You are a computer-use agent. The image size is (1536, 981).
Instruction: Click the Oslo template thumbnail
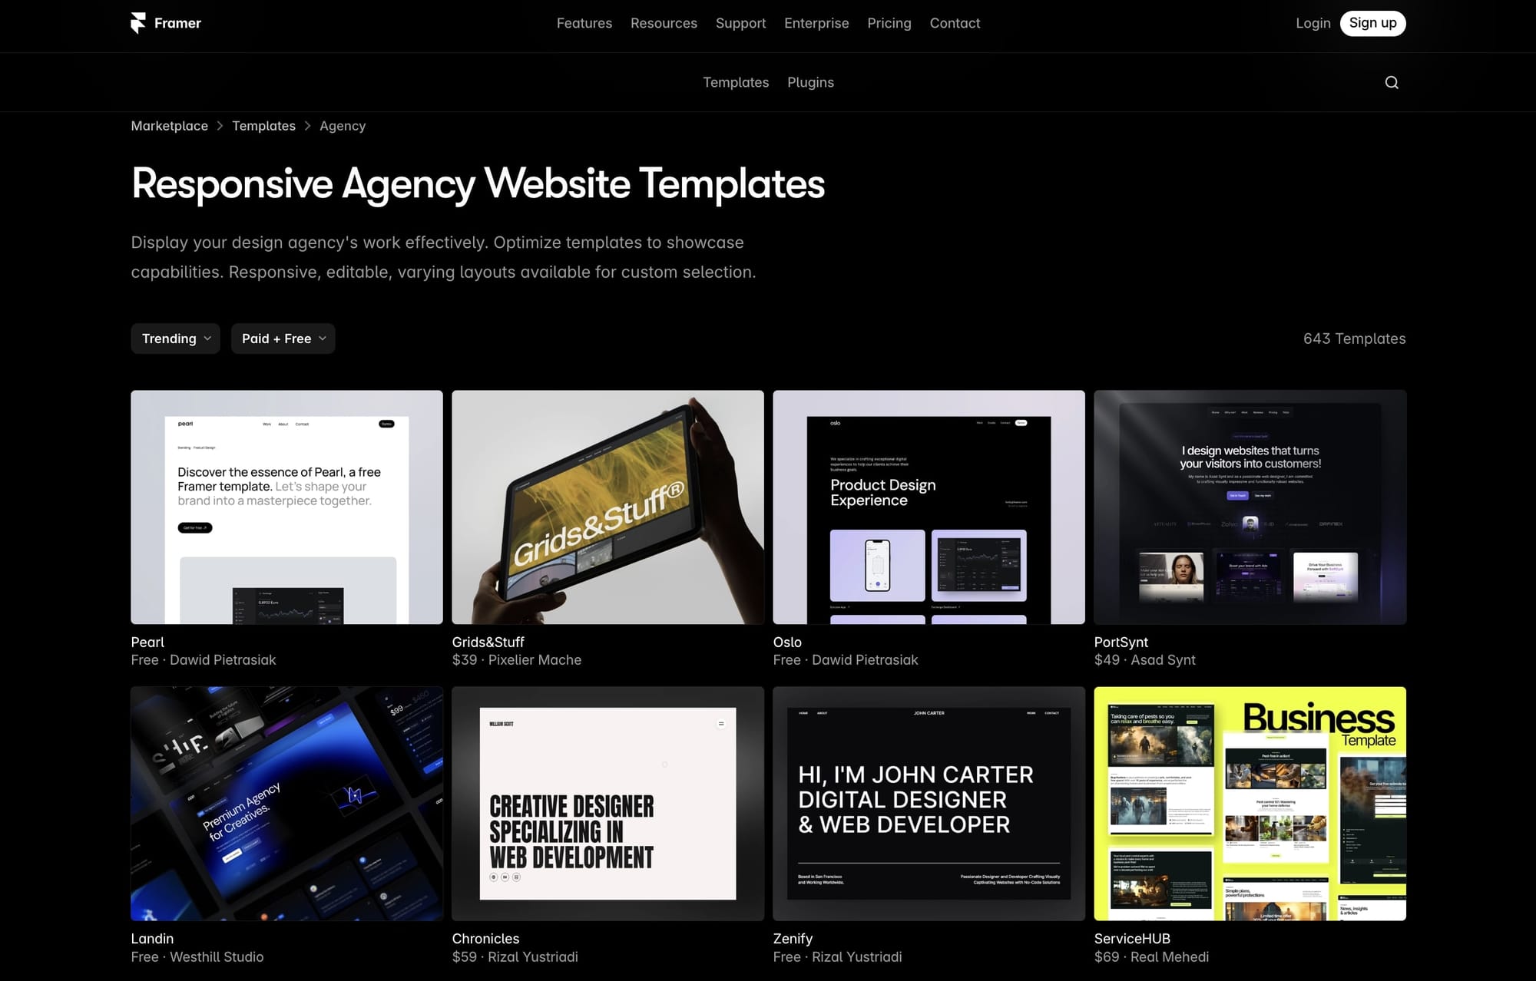click(x=928, y=507)
